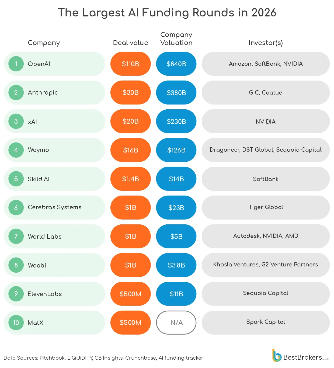Click the rank 10 badge beside MatX

tap(16, 323)
